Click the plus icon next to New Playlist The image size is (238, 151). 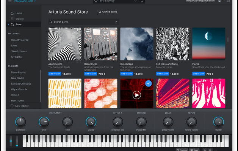pos(12,106)
